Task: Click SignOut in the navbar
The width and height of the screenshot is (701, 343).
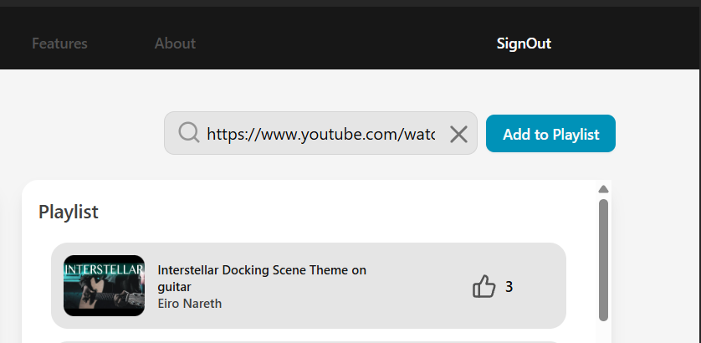Action: click(x=524, y=44)
